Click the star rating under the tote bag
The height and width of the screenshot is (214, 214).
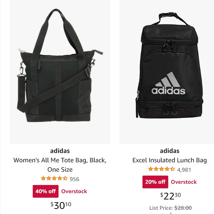pos(54,179)
